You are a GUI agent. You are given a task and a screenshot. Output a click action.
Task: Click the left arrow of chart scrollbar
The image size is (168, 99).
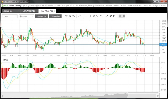point(2,96)
